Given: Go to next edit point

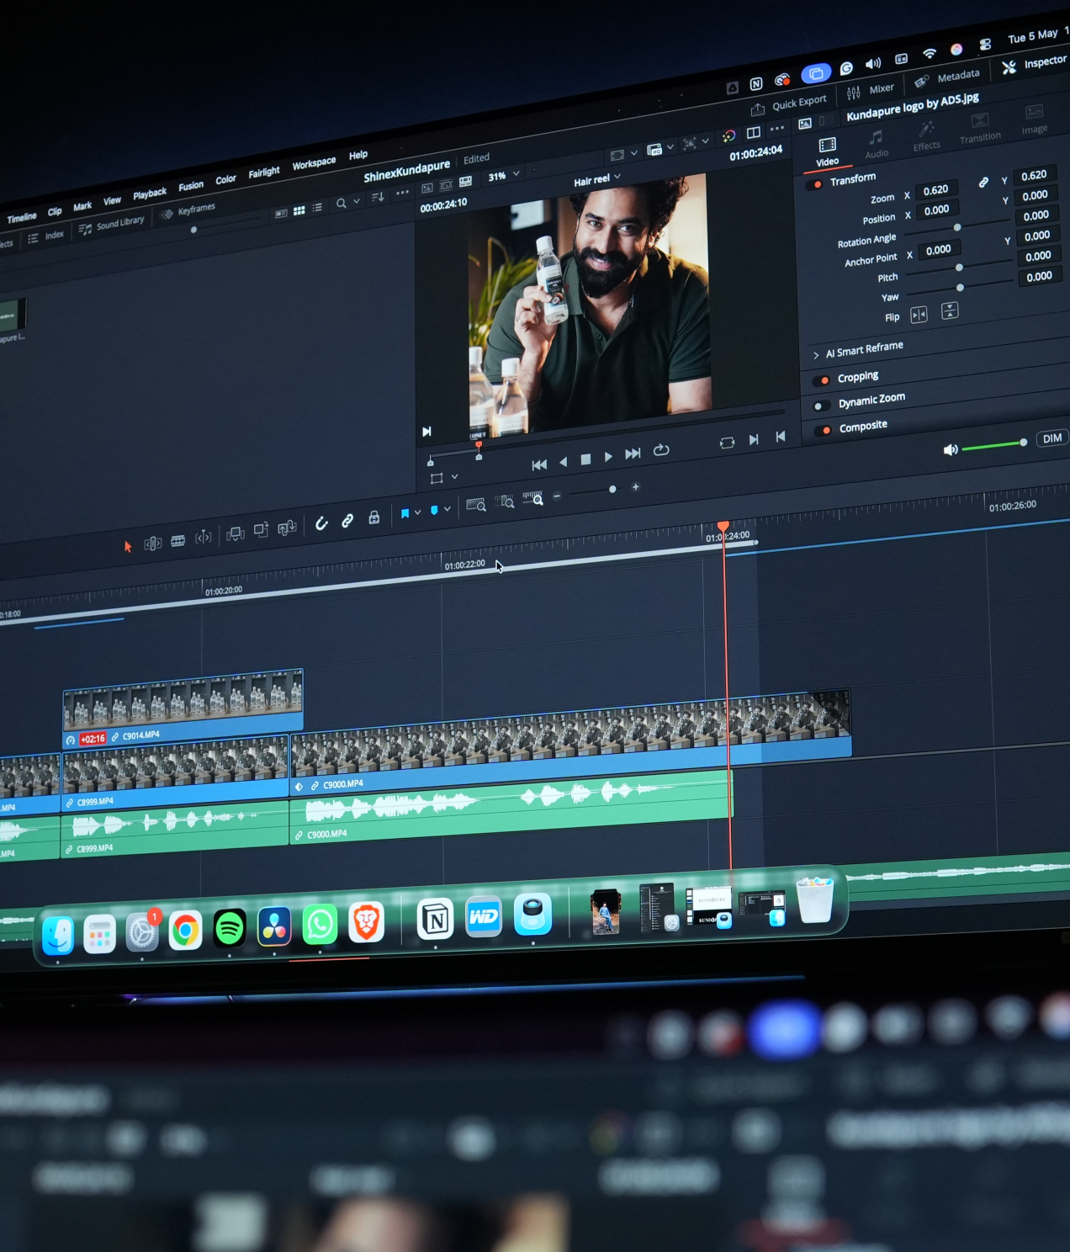Looking at the screenshot, I should [x=754, y=439].
